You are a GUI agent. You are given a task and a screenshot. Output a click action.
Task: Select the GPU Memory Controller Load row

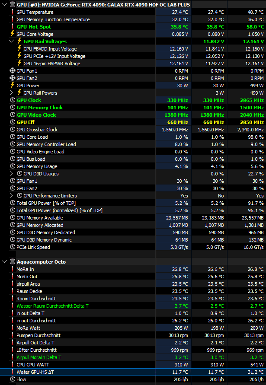(133, 144)
